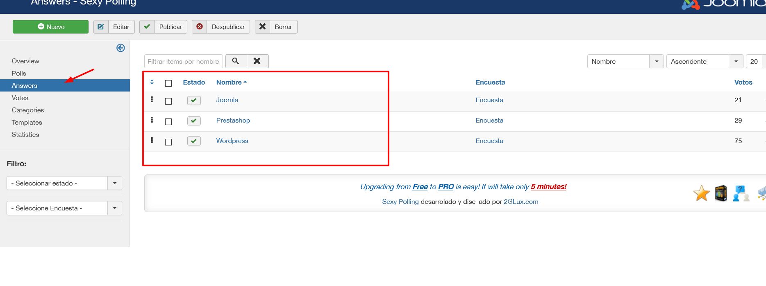Open Votes in the sidebar
The width and height of the screenshot is (766, 286).
coord(20,98)
